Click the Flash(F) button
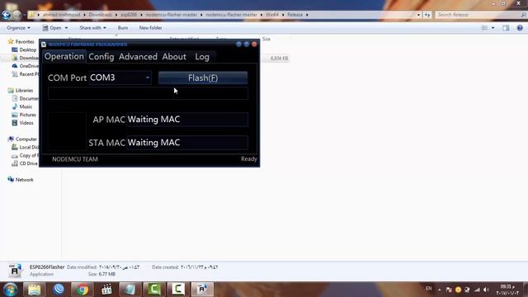Image resolution: width=528 pixels, height=297 pixels. tap(203, 78)
